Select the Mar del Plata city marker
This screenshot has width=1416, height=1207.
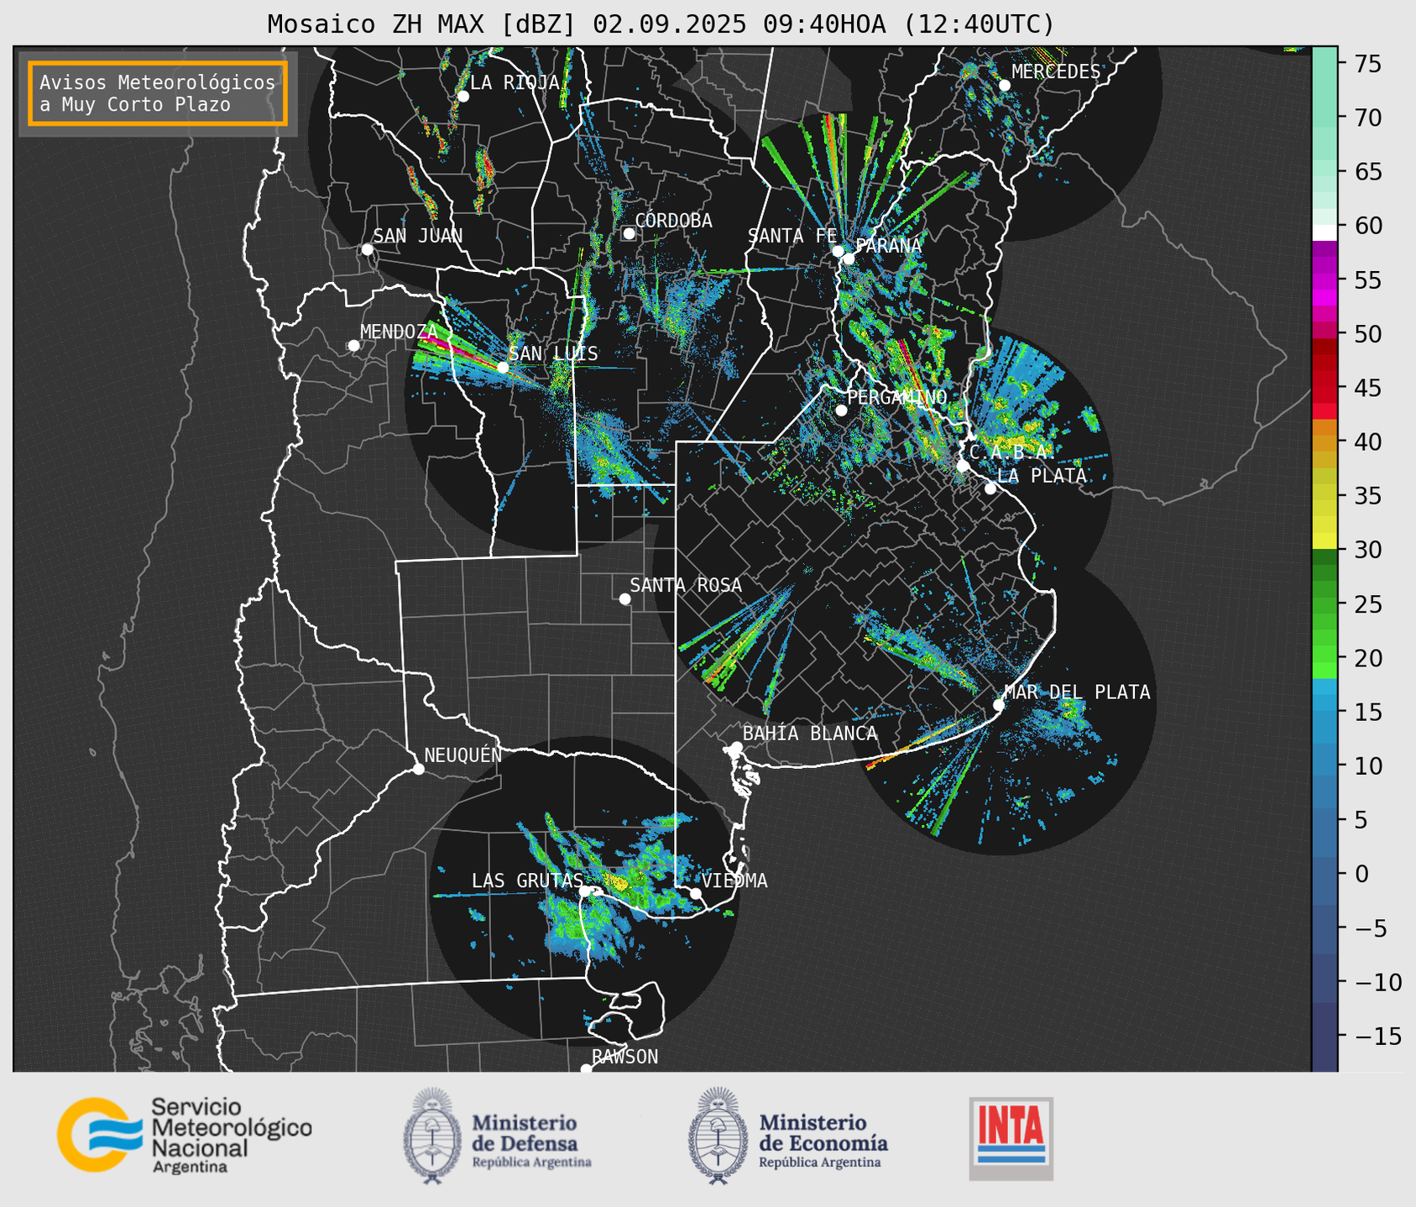click(998, 705)
